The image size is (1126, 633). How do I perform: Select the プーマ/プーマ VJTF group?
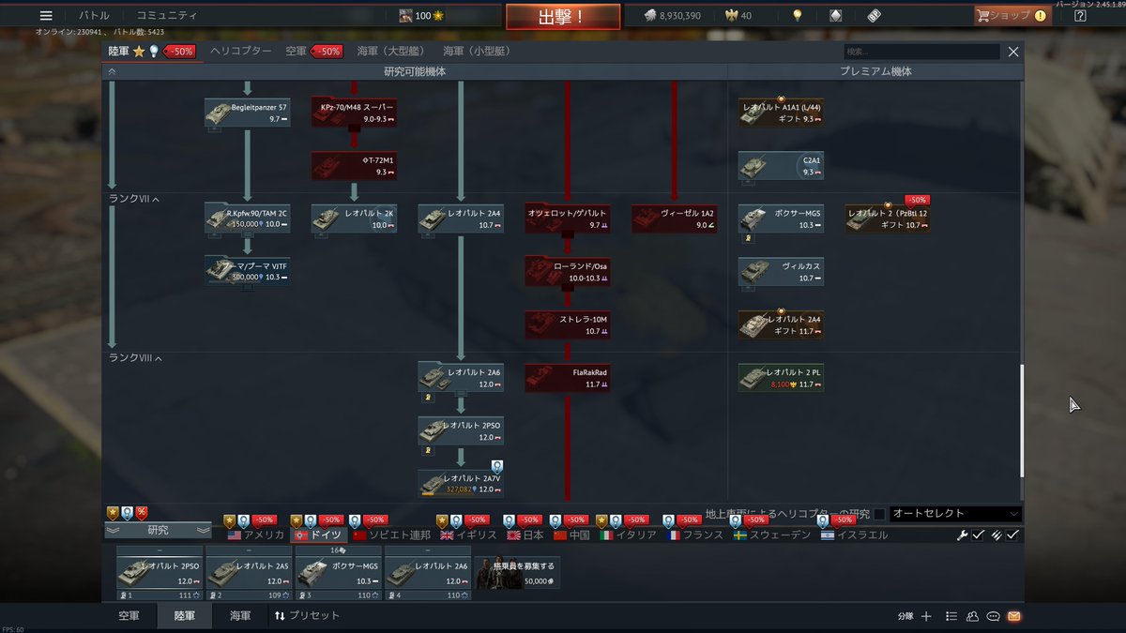(x=248, y=271)
